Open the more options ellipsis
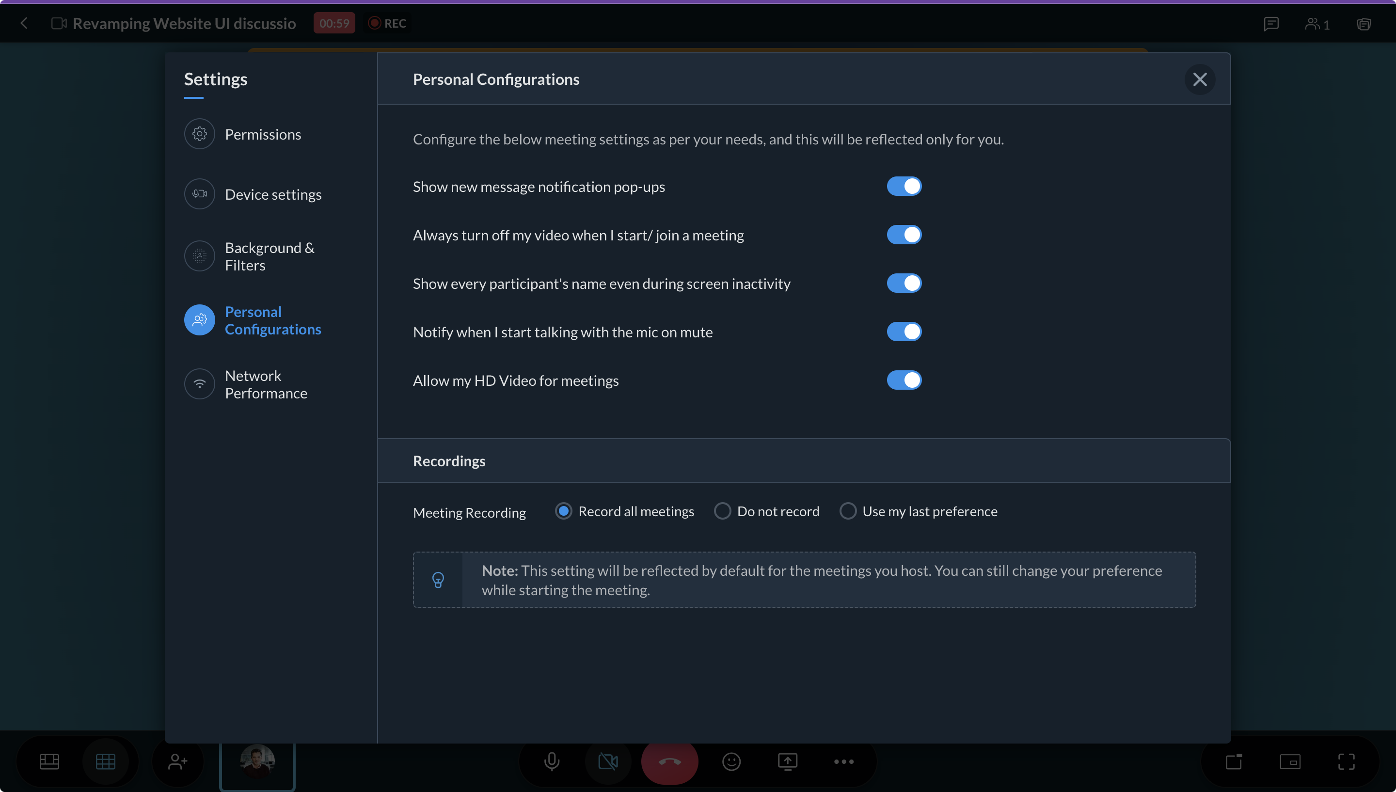Image resolution: width=1396 pixels, height=792 pixels. (843, 761)
